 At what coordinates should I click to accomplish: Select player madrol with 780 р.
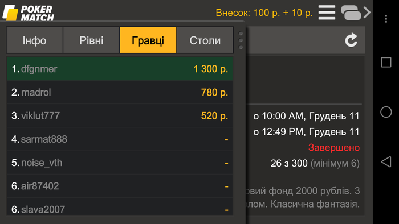[120, 92]
